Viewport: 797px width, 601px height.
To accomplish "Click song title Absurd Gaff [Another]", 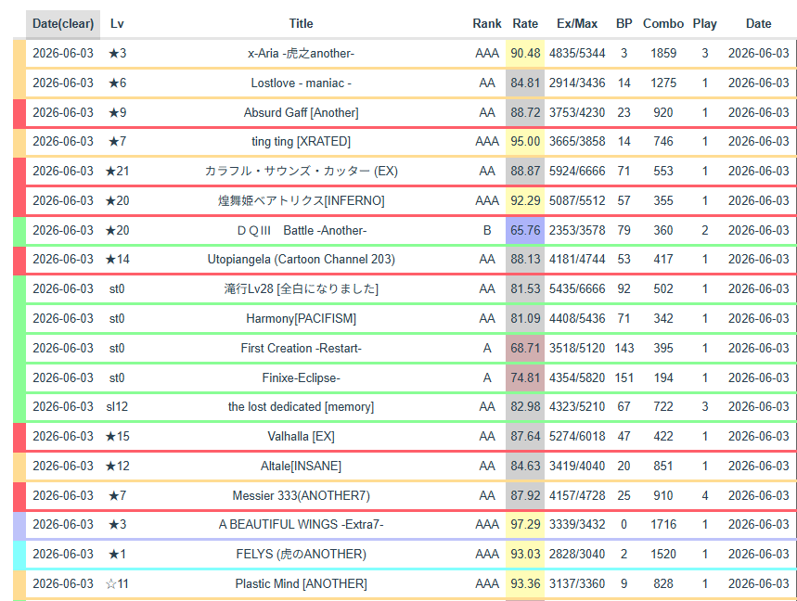I will (301, 112).
